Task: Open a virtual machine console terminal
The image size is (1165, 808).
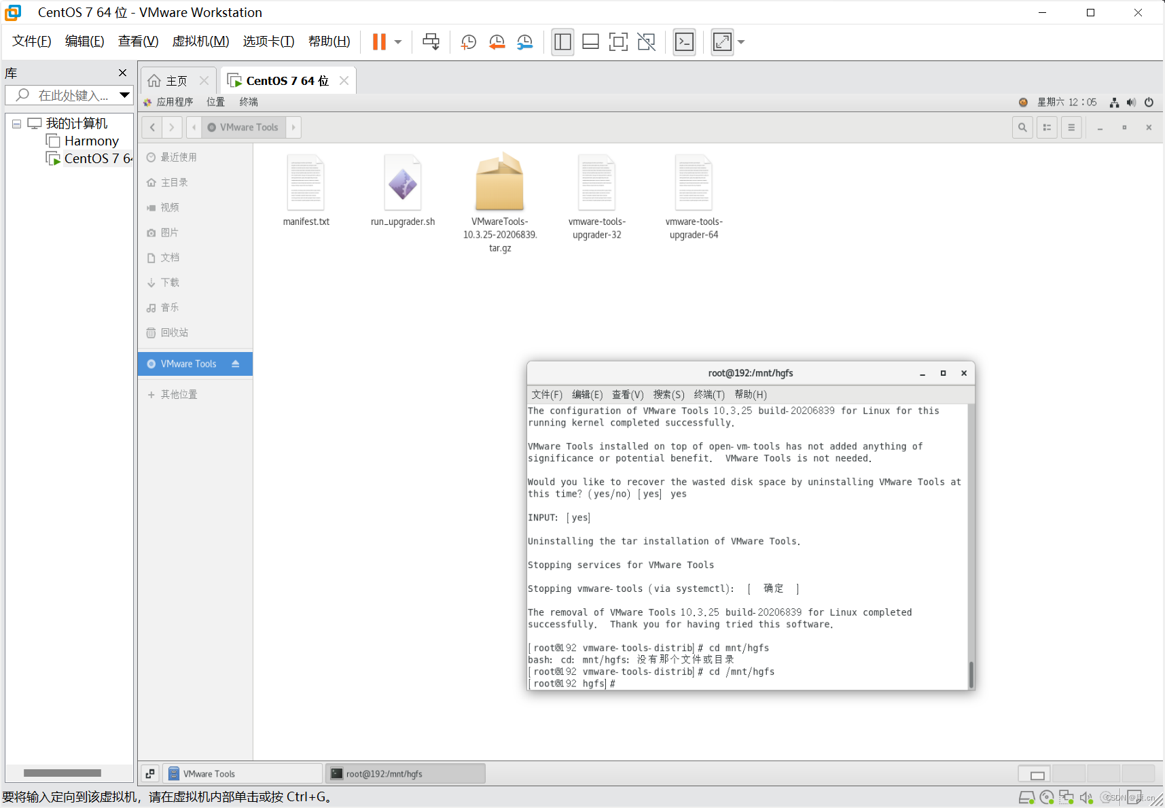Action: tap(684, 41)
